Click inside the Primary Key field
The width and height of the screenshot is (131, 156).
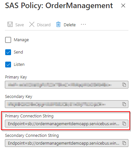pos(66,85)
